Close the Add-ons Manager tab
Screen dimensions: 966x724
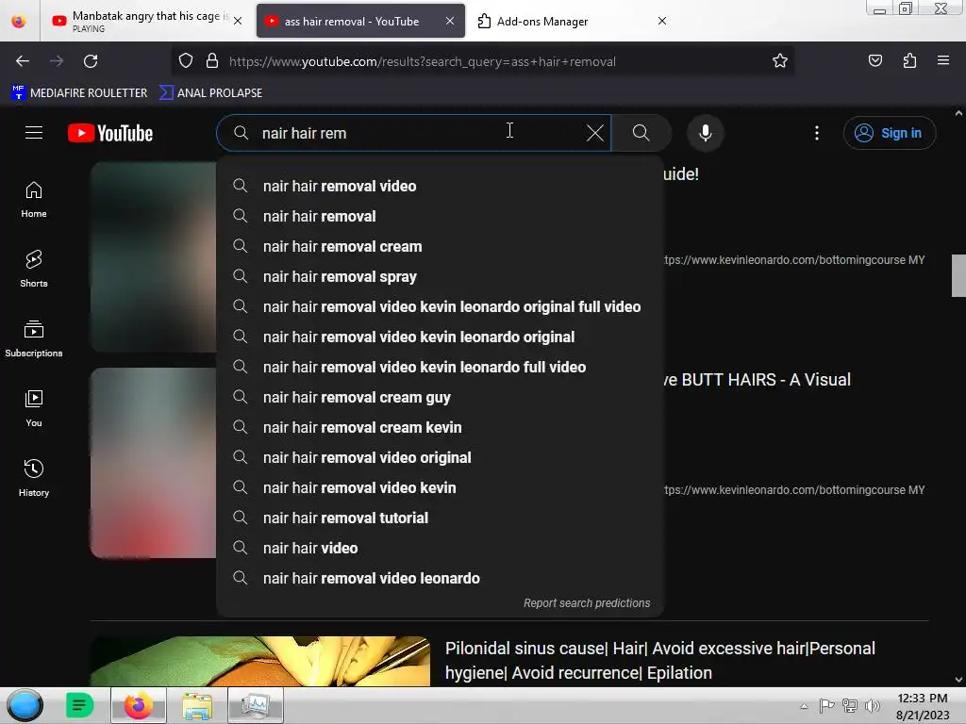(x=662, y=21)
